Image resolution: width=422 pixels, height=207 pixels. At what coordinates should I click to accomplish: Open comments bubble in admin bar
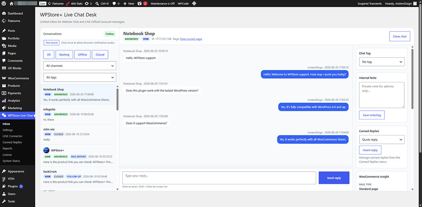114,3
